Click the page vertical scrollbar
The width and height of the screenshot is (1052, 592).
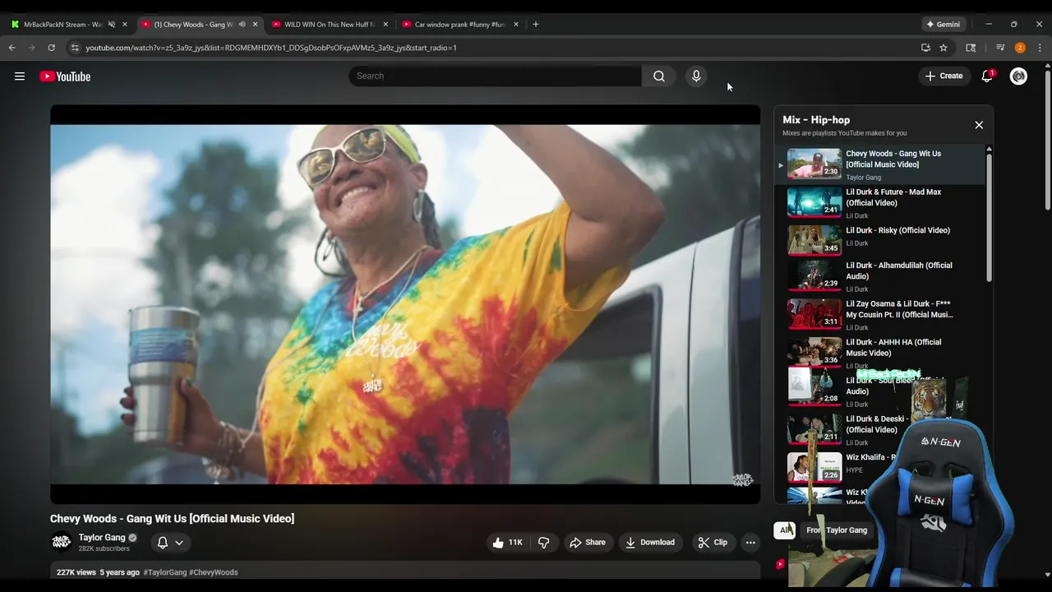1048,140
